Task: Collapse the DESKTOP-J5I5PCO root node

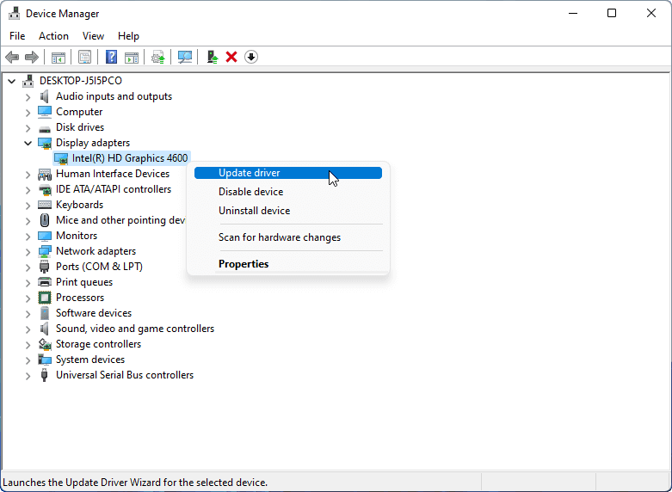Action: [x=11, y=81]
